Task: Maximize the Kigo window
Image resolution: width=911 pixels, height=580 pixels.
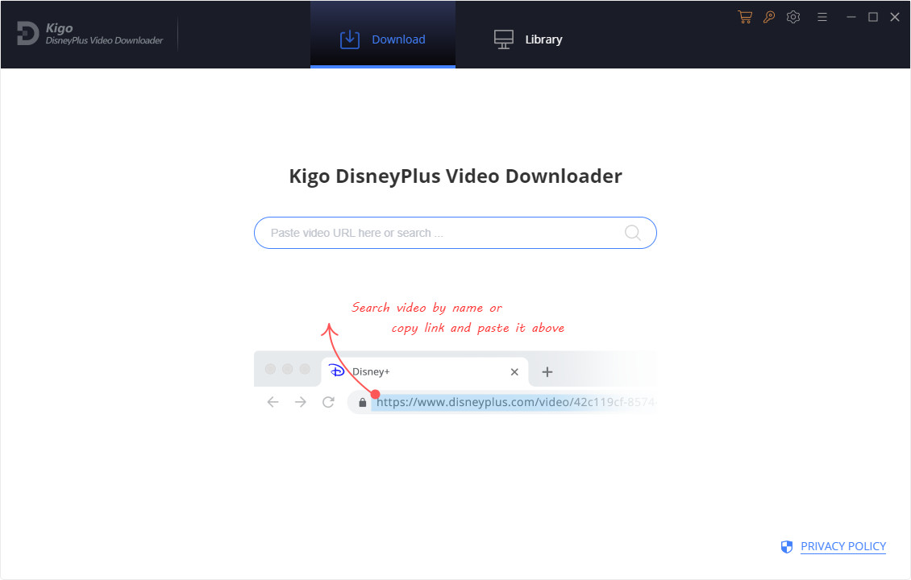Action: 872,17
